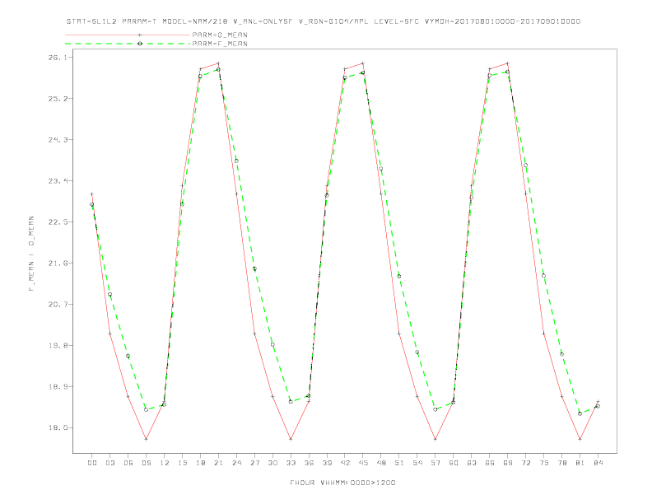Click the x-axis tick label 00
652x504 pixels.
[92, 463]
